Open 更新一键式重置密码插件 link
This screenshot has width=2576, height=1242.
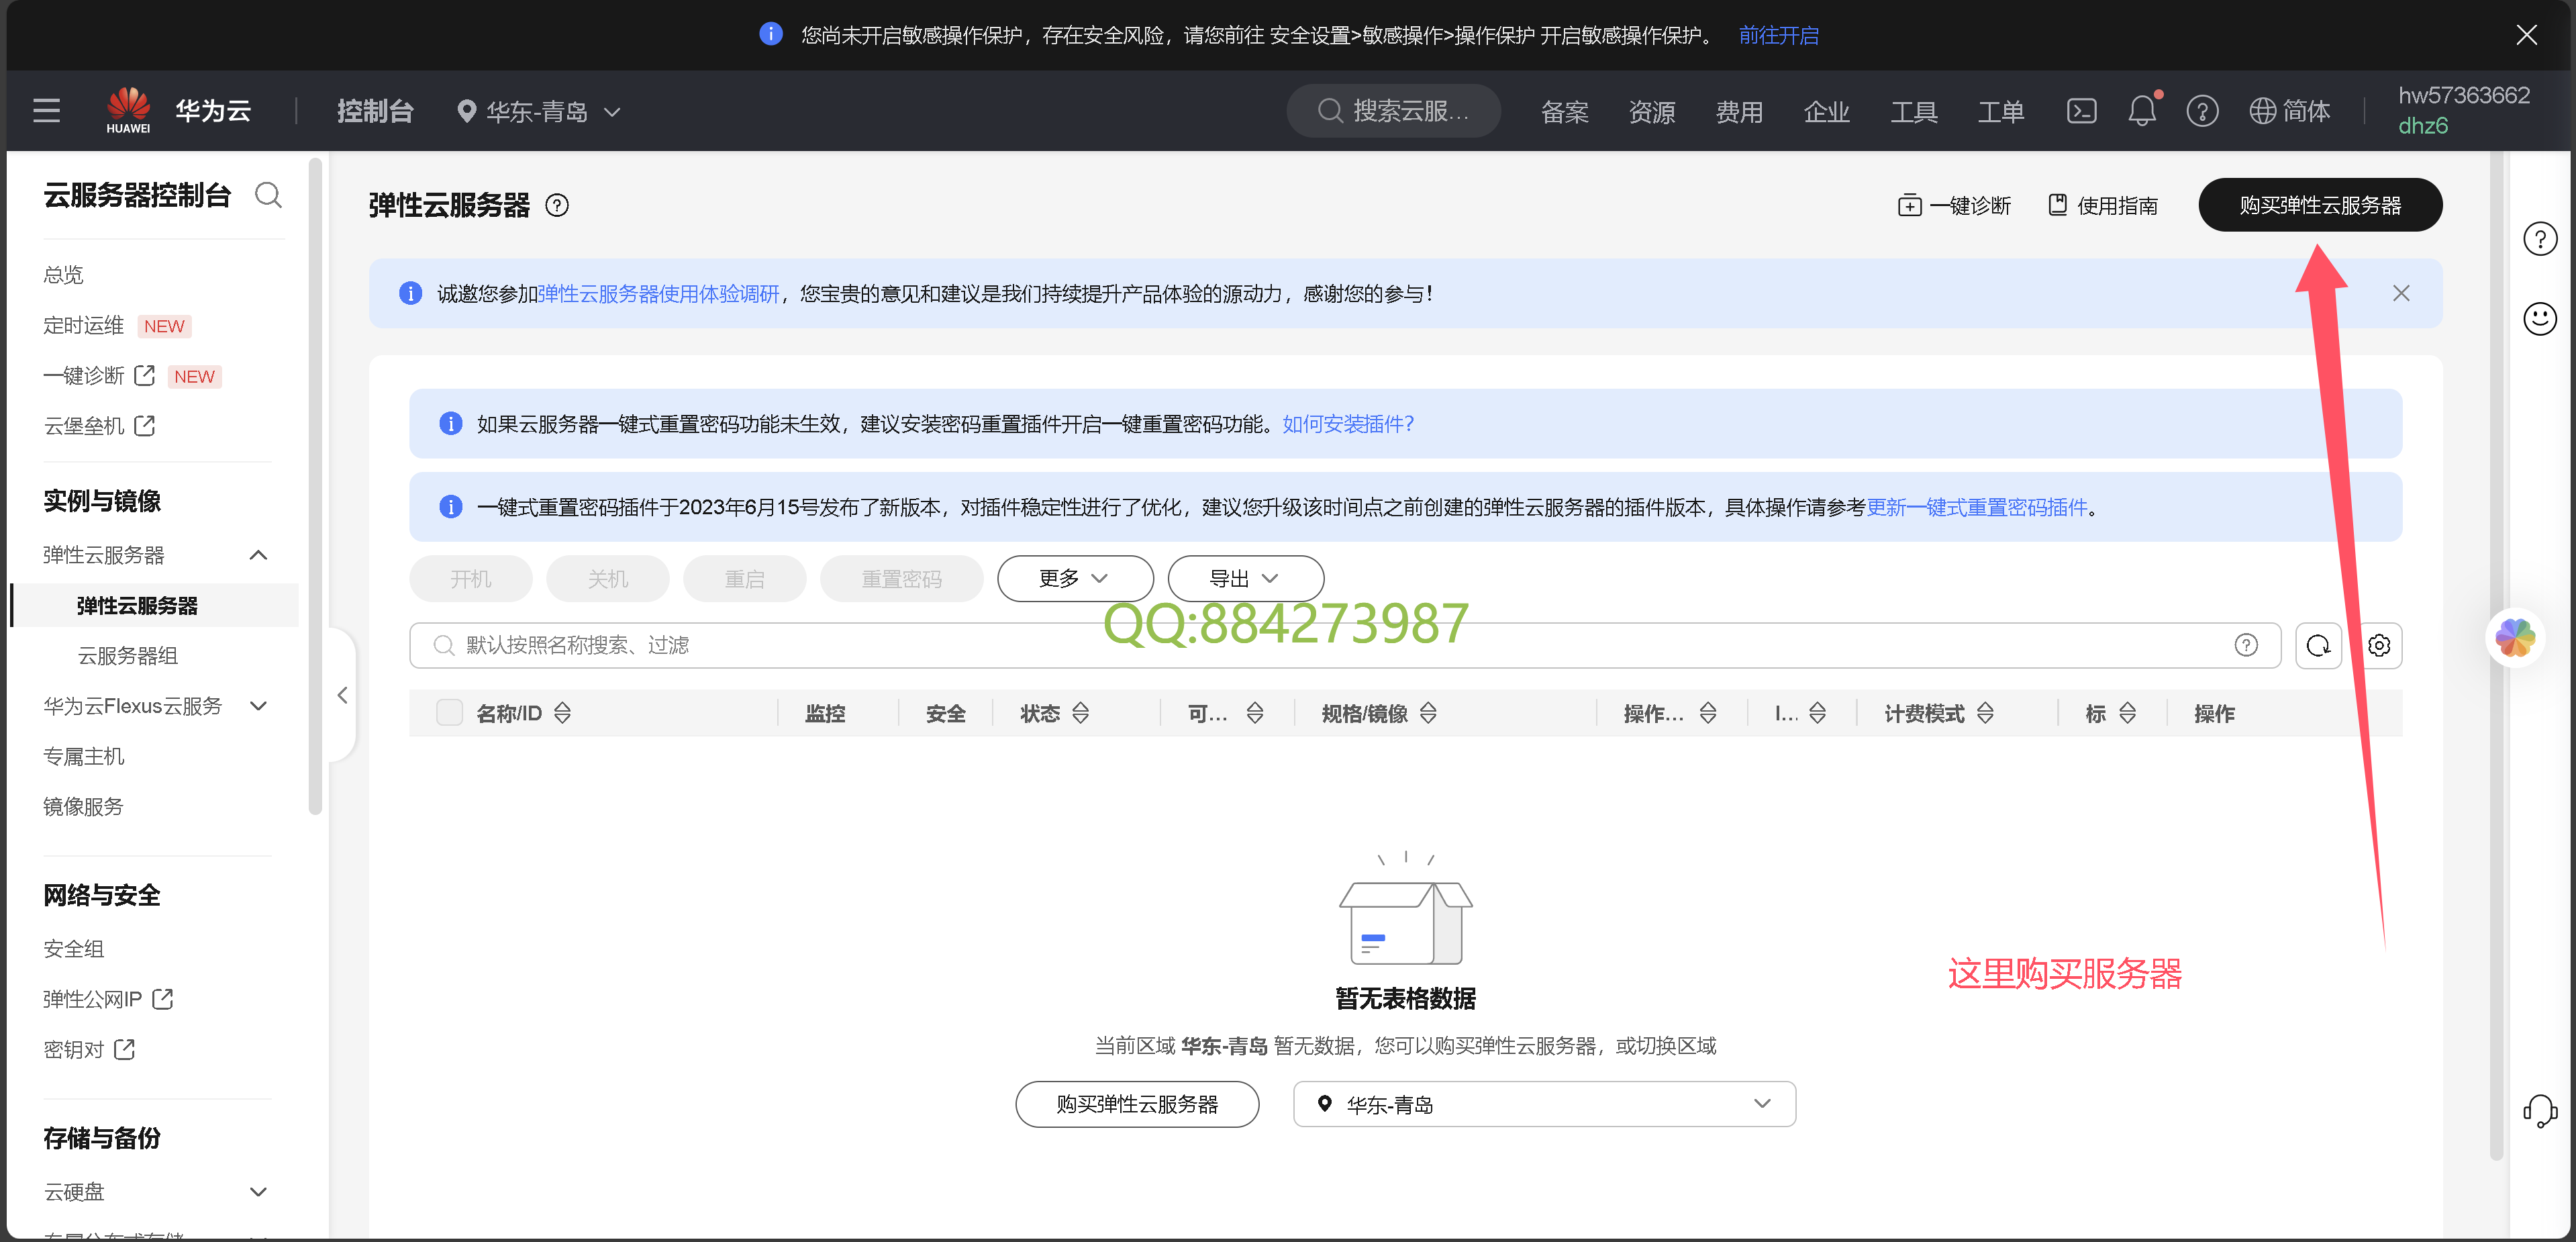[x=1977, y=507]
